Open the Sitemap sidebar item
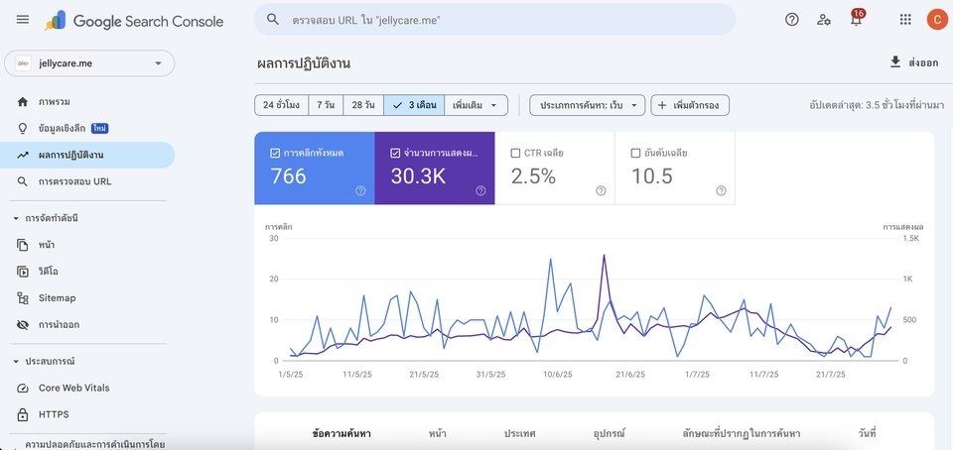 [57, 297]
